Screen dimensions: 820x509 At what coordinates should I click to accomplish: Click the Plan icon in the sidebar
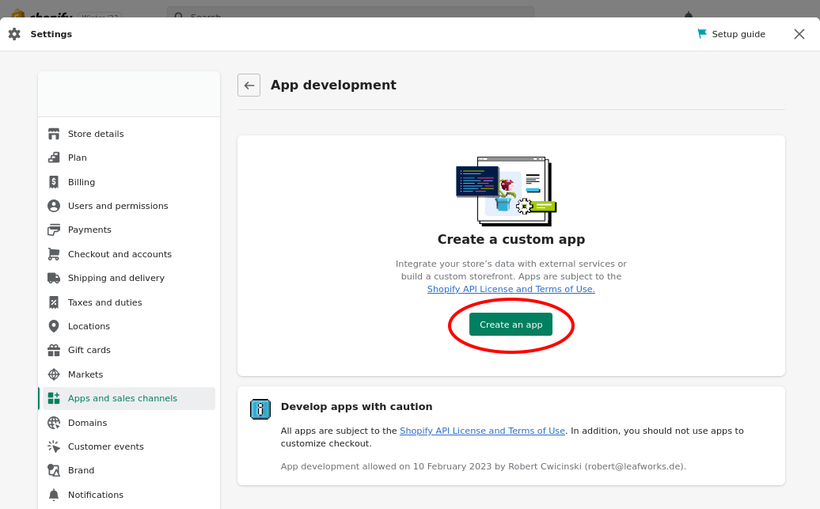[x=54, y=158]
